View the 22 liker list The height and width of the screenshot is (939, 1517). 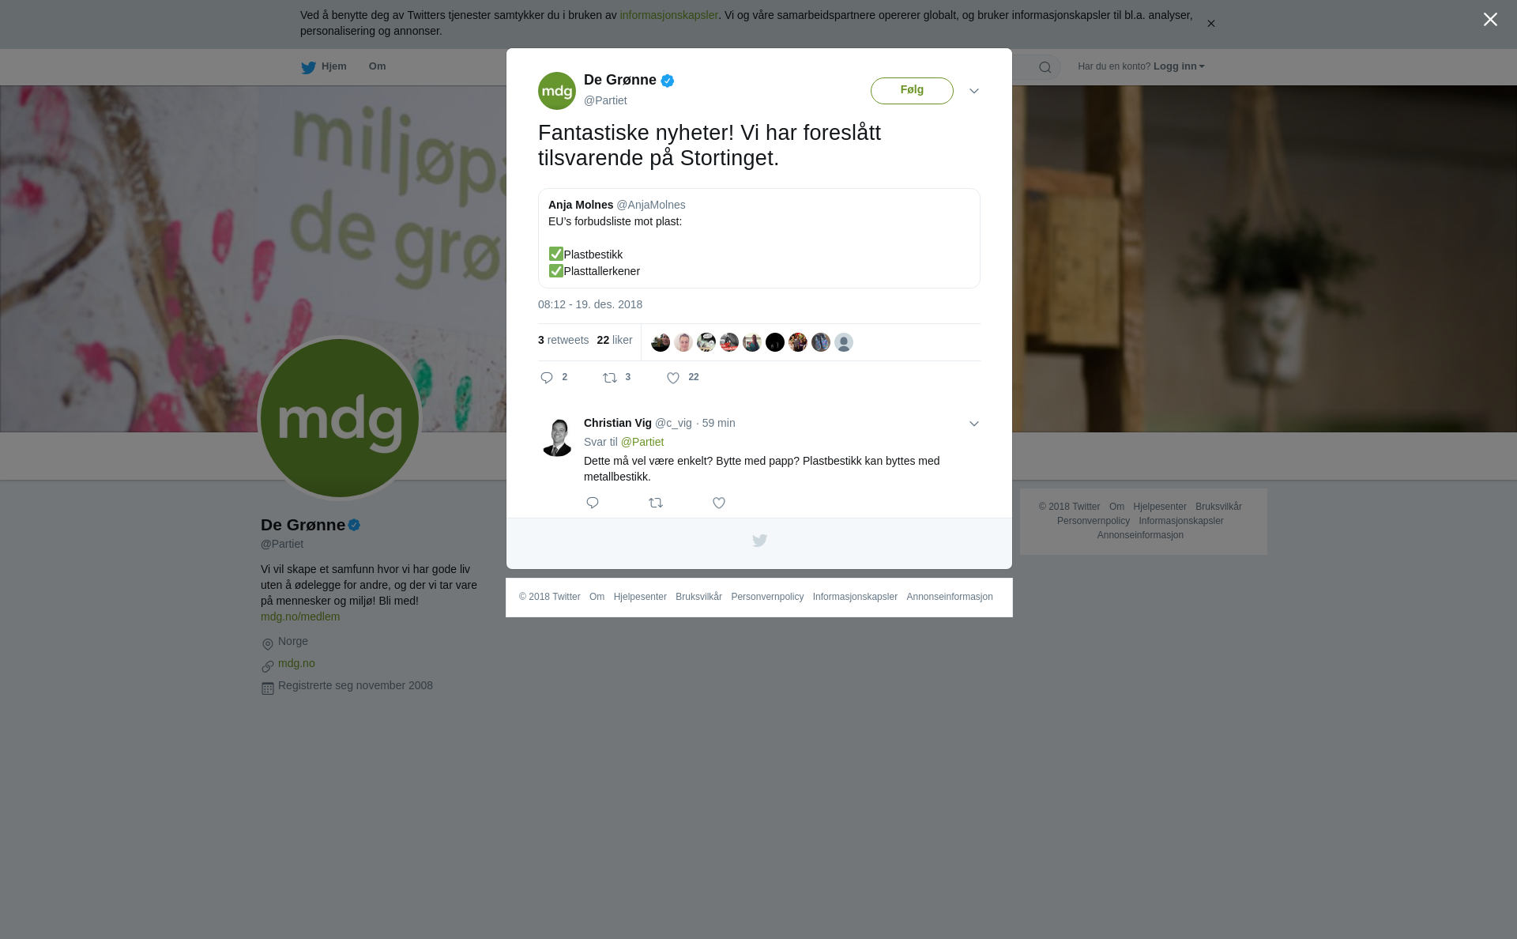[x=615, y=340]
